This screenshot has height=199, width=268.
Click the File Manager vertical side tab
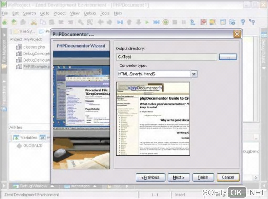(4, 51)
